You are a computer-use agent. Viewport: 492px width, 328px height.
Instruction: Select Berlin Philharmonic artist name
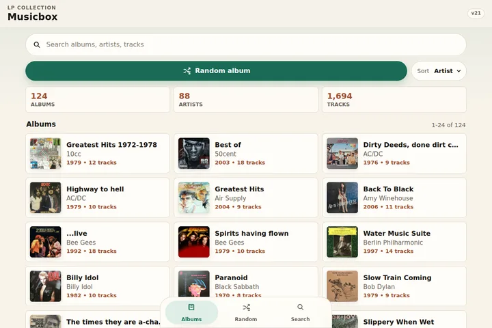393,243
